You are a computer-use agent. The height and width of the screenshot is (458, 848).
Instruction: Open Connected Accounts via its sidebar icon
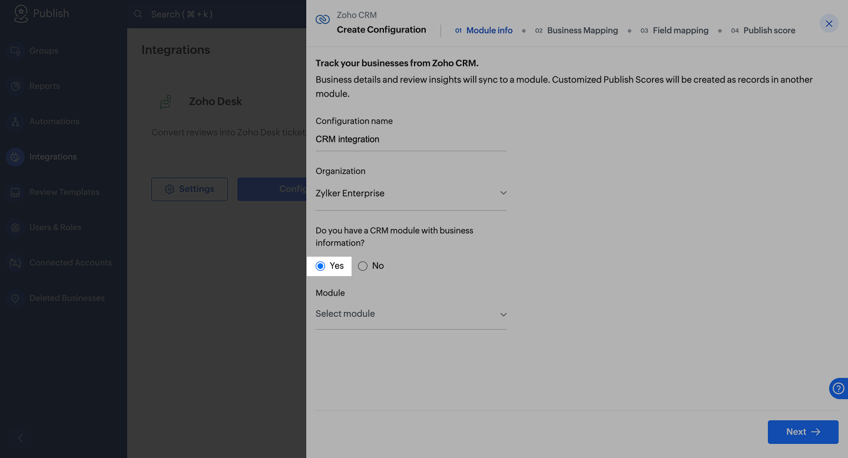[x=15, y=263]
